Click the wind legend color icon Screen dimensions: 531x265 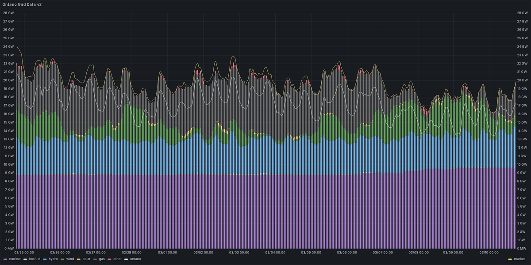(62, 259)
